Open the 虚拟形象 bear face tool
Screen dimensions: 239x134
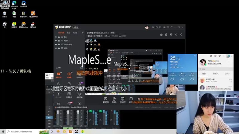[79, 95]
